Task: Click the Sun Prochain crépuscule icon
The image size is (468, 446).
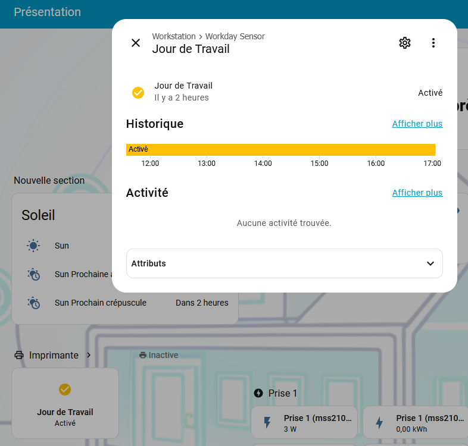Action: [x=33, y=303]
